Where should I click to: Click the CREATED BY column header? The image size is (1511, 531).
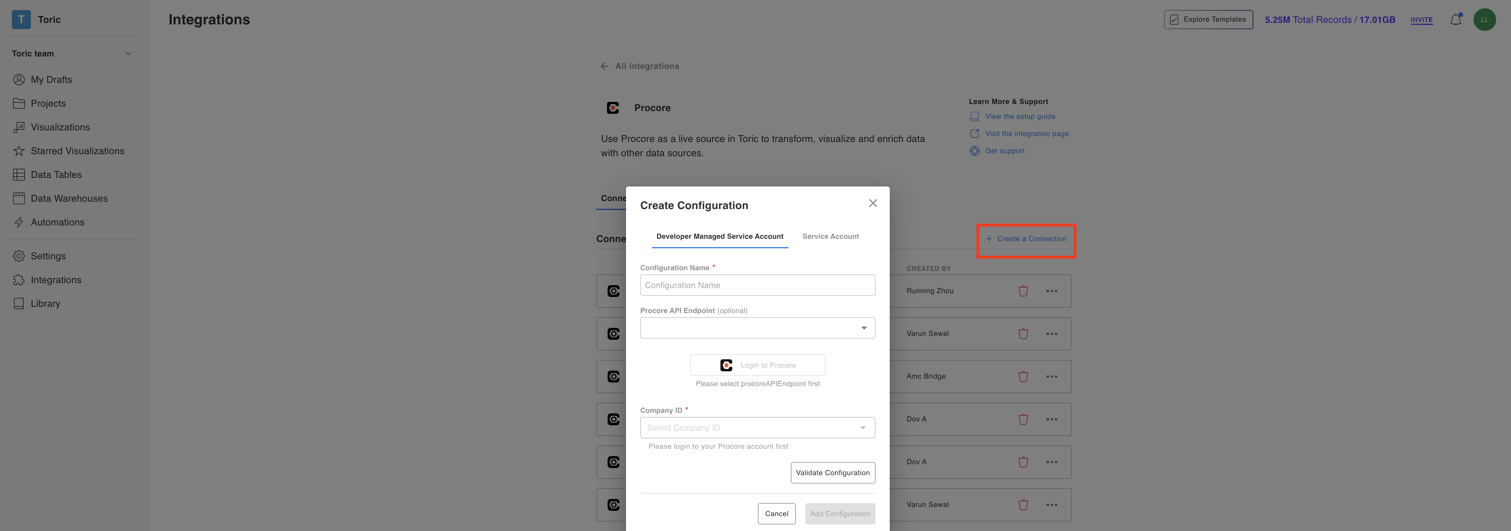tap(929, 269)
